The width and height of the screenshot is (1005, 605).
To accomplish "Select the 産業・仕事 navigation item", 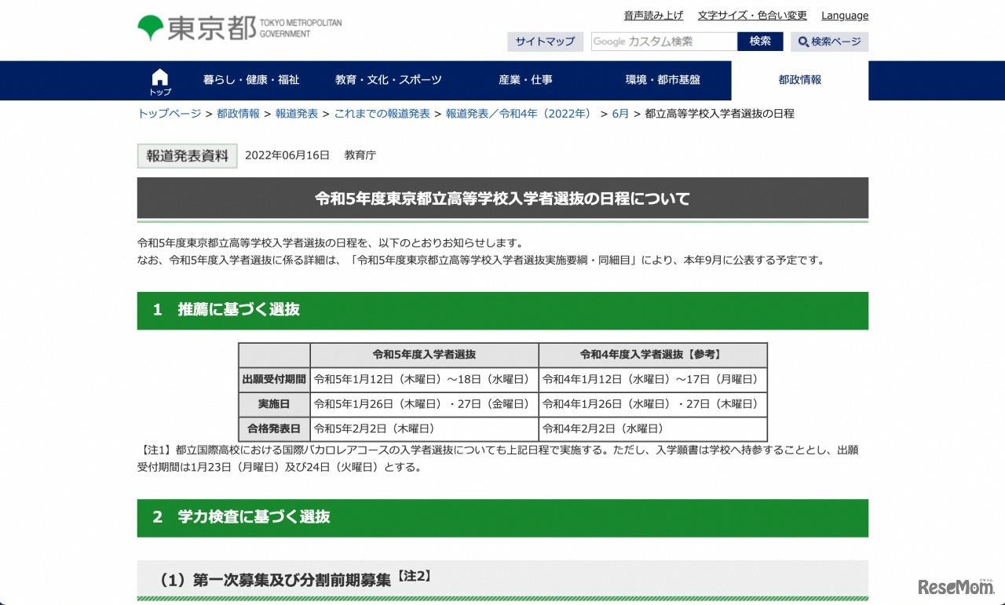I will [x=525, y=80].
